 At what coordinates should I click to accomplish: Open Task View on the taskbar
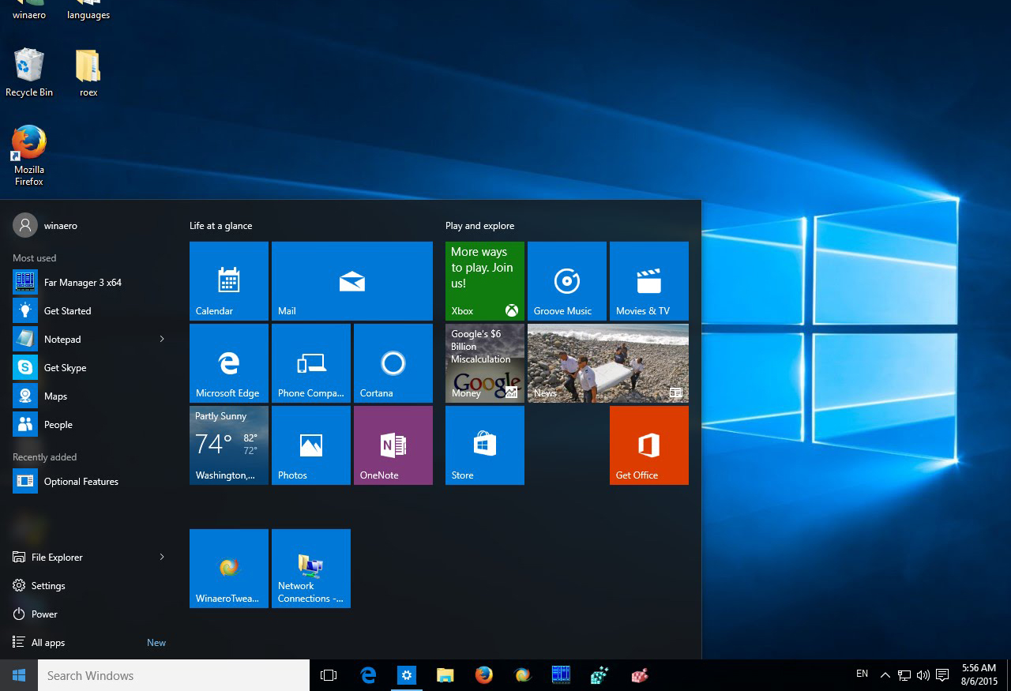(x=329, y=675)
